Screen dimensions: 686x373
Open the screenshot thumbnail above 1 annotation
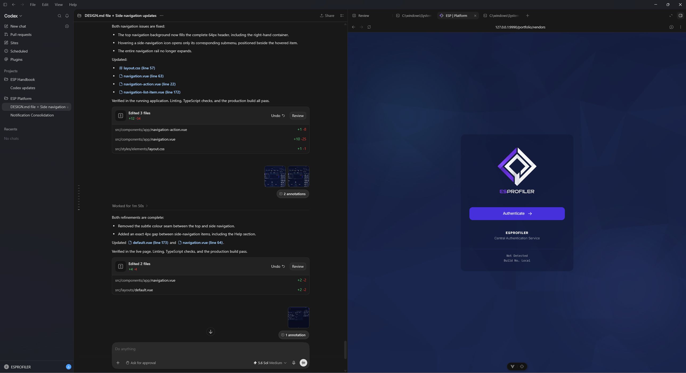pyautogui.click(x=298, y=317)
